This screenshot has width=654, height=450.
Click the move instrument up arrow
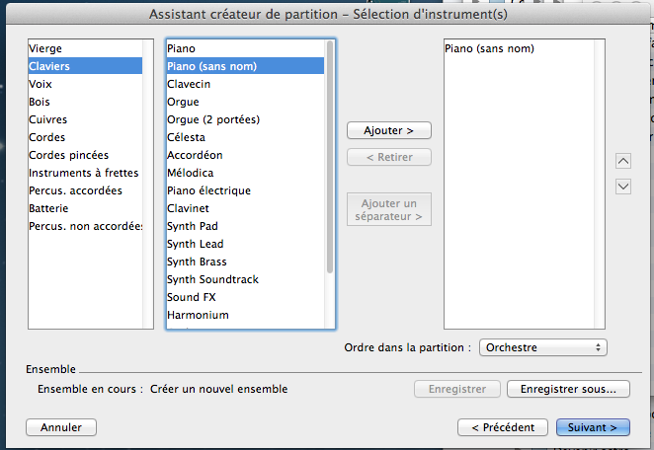[x=623, y=161]
